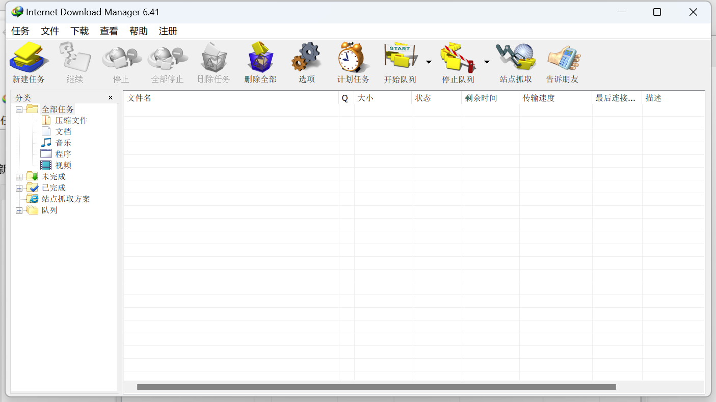This screenshot has height=402, width=716.
Task: Open dropdown arrow next to 开始队列
Action: (429, 62)
